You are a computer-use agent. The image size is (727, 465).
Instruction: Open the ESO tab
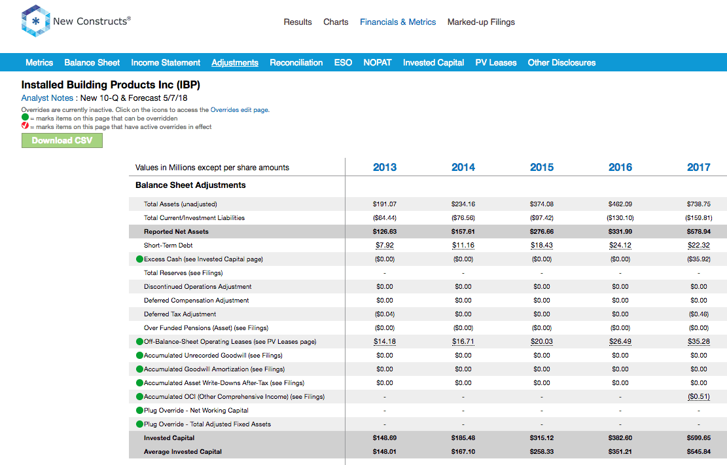point(343,63)
